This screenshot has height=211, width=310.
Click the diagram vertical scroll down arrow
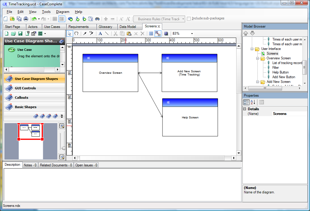click(x=239, y=153)
